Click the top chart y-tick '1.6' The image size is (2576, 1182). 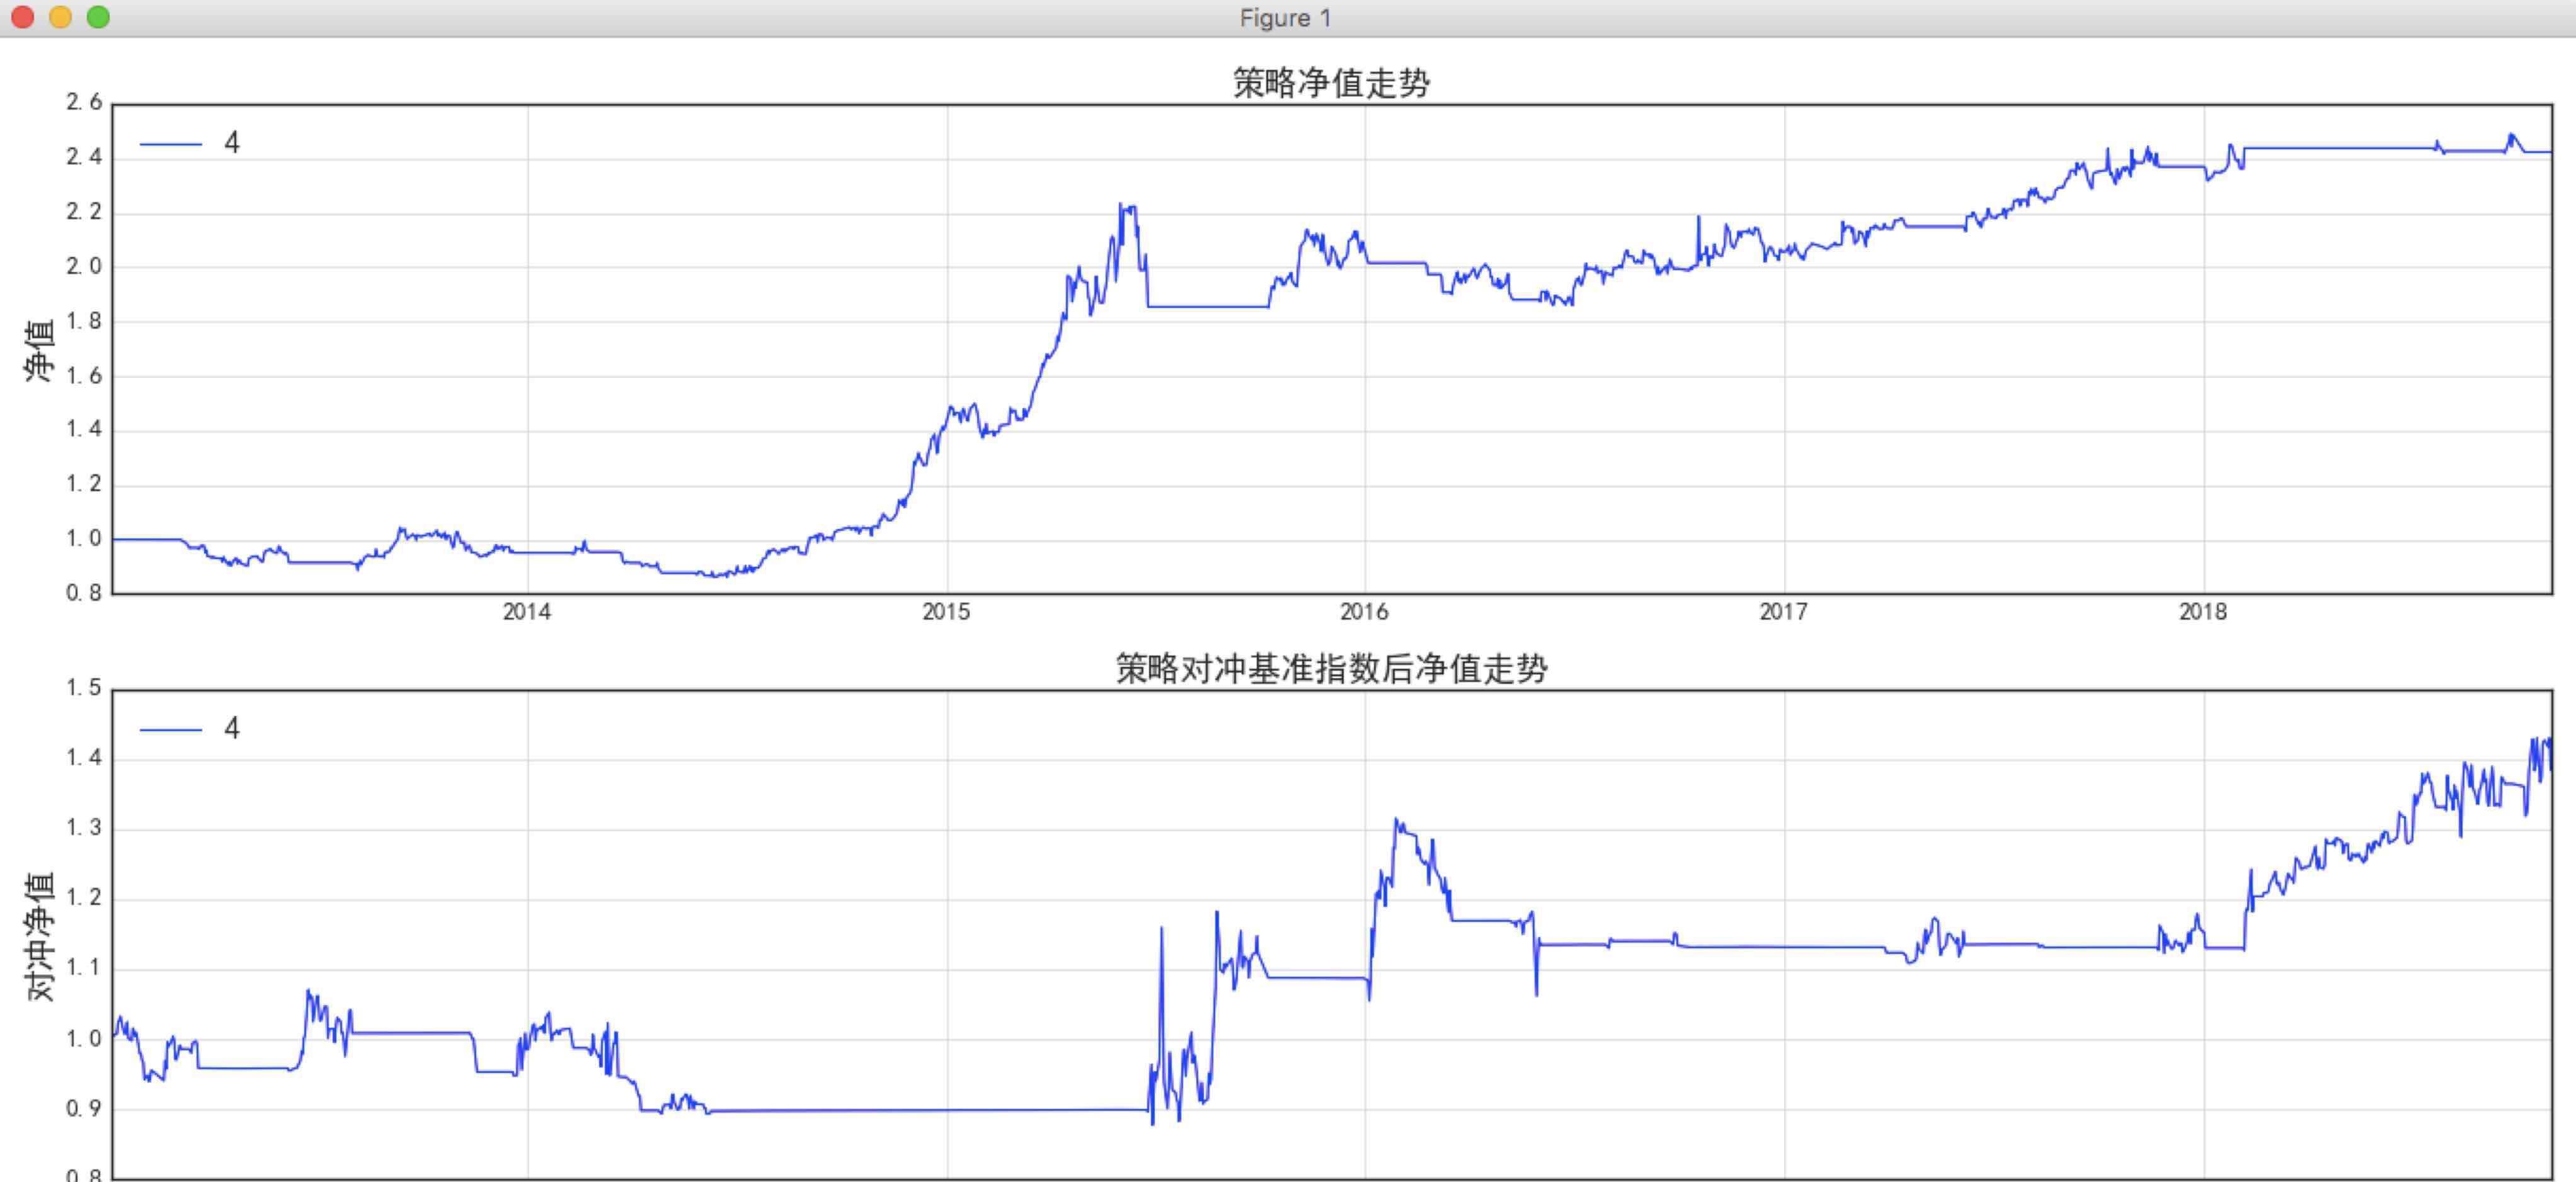pos(84,376)
